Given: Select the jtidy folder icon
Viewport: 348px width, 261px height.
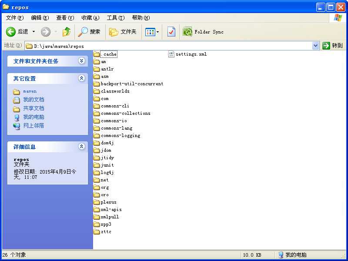Looking at the screenshot, I should (x=97, y=158).
